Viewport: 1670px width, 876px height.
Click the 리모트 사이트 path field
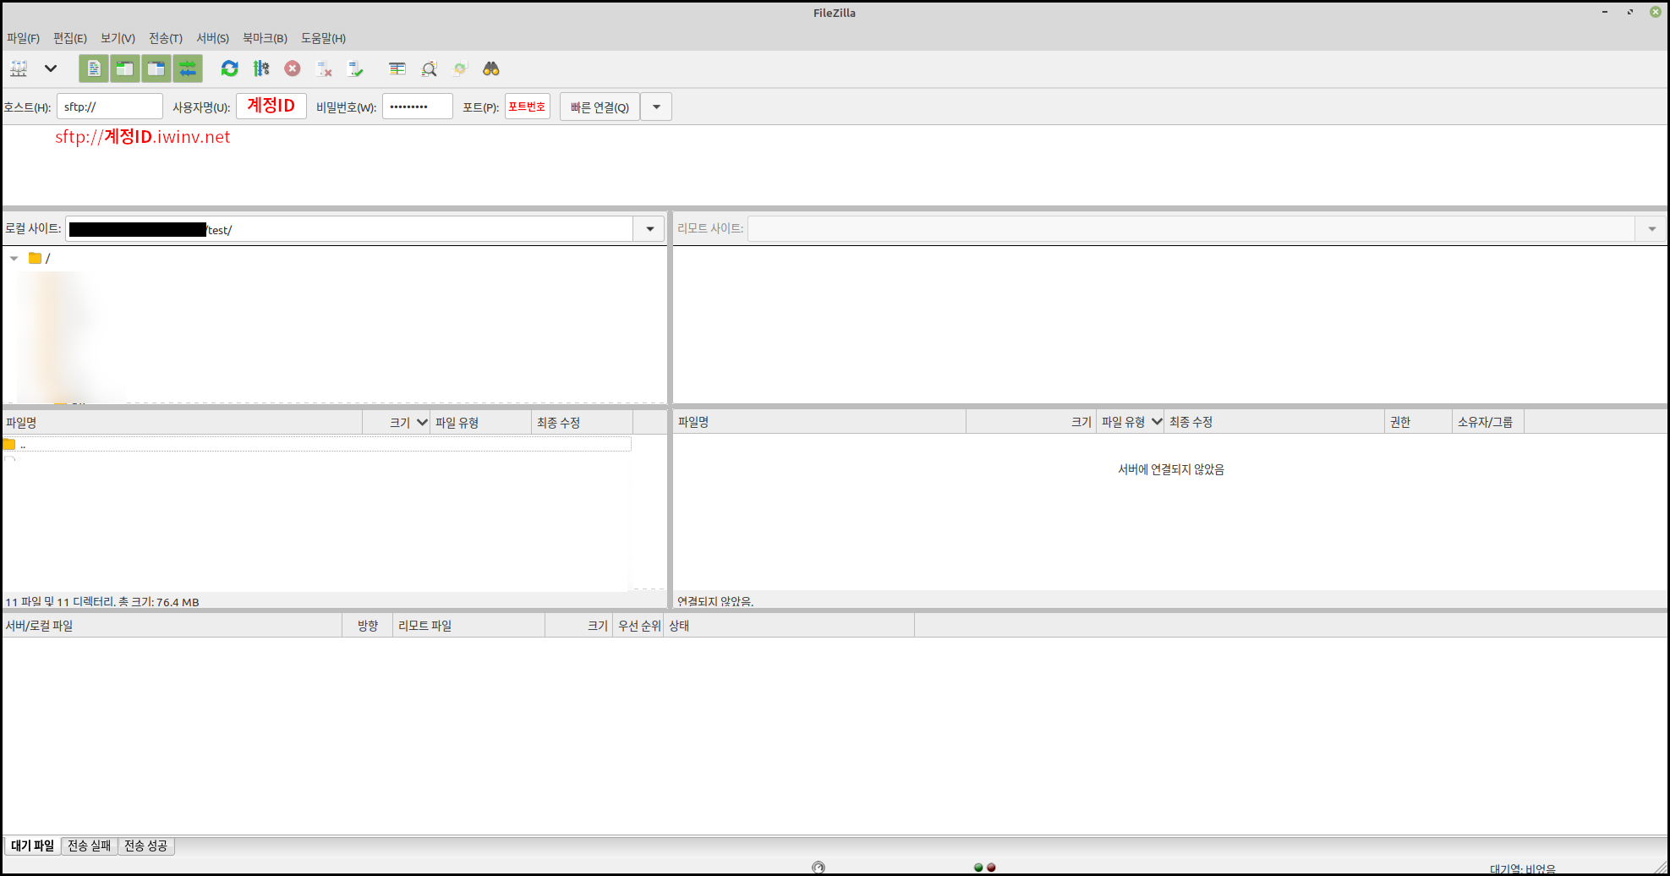1191,229
